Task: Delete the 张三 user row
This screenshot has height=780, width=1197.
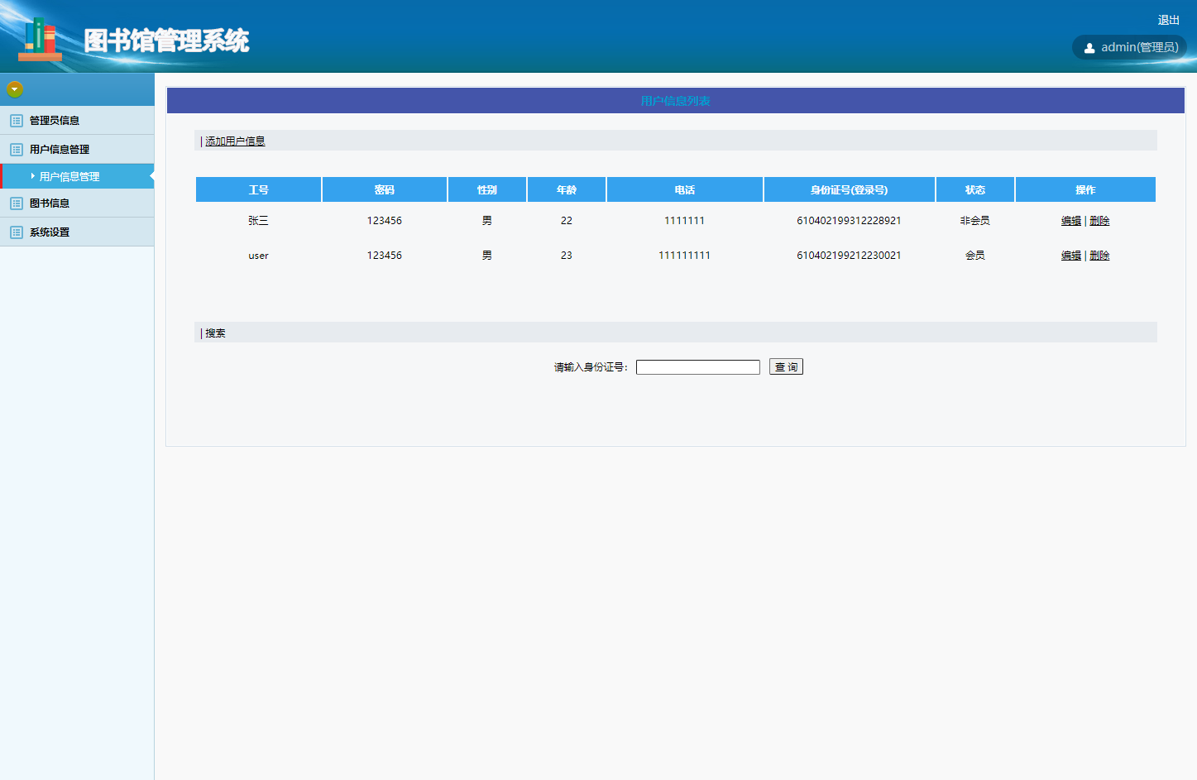Action: point(1099,221)
